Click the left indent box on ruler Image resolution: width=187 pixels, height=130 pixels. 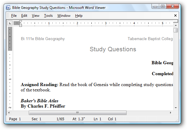point(20,26)
